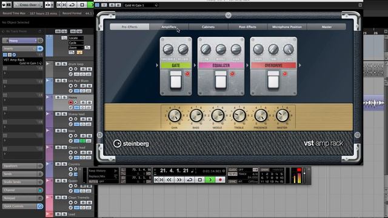Toggle the metronome Click button
This screenshot has width=388, height=218.
click(x=232, y=170)
